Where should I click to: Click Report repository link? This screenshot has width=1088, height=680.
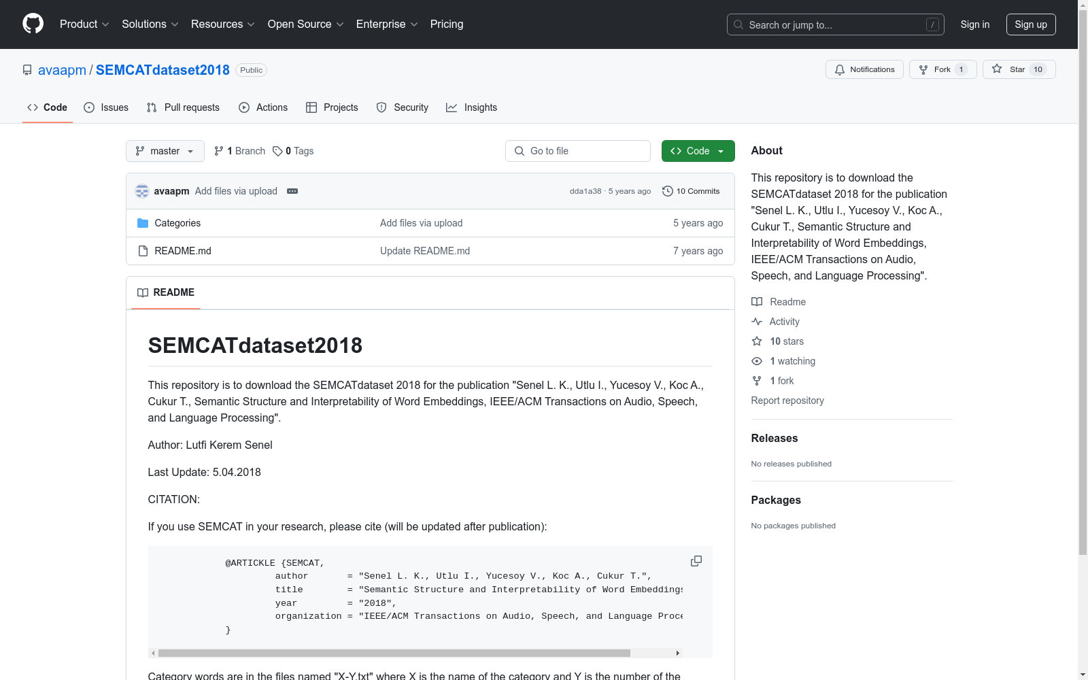787,401
